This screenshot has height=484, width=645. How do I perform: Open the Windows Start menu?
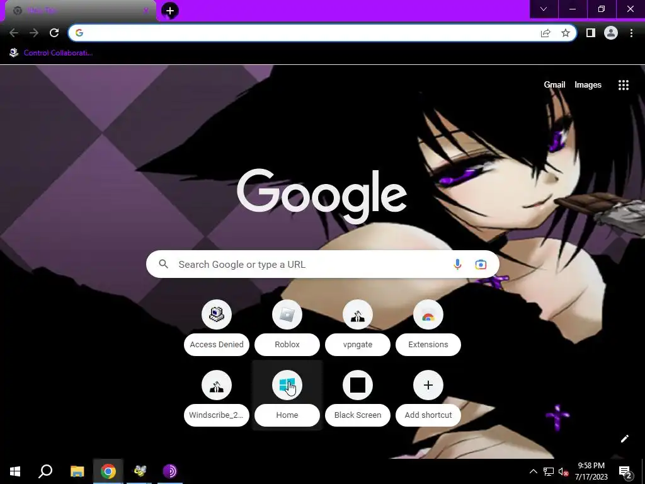[x=15, y=471]
